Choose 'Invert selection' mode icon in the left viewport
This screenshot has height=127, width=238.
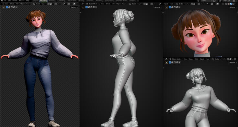coord(14,7)
